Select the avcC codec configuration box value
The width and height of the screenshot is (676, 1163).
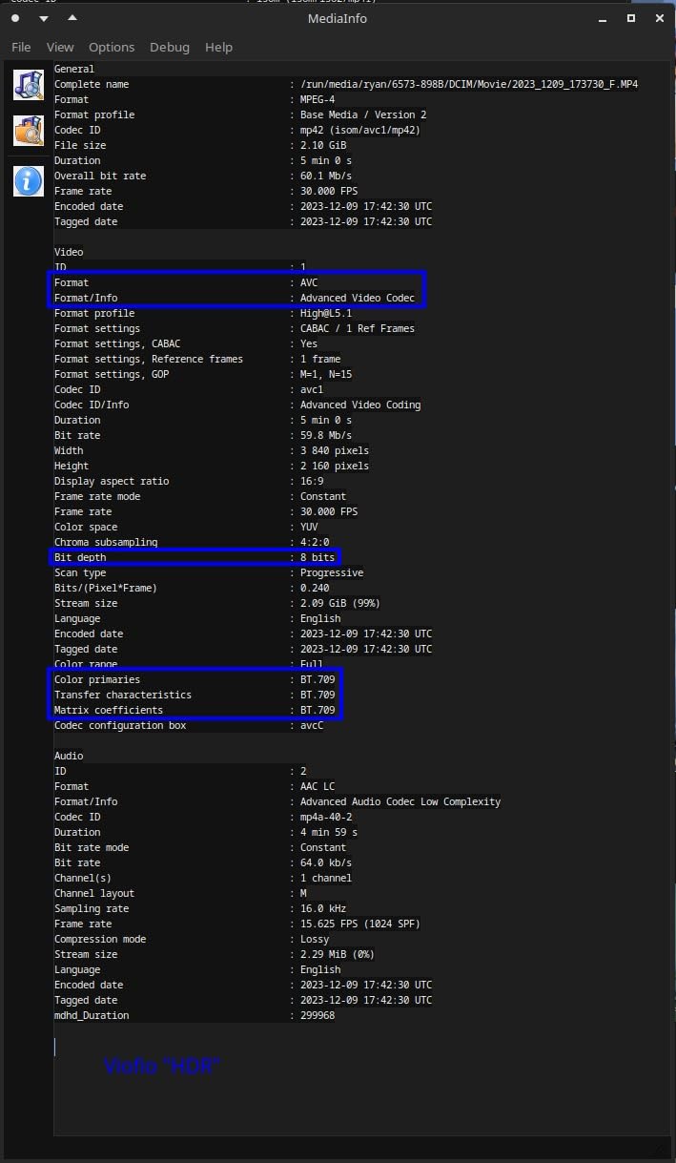[x=312, y=725]
